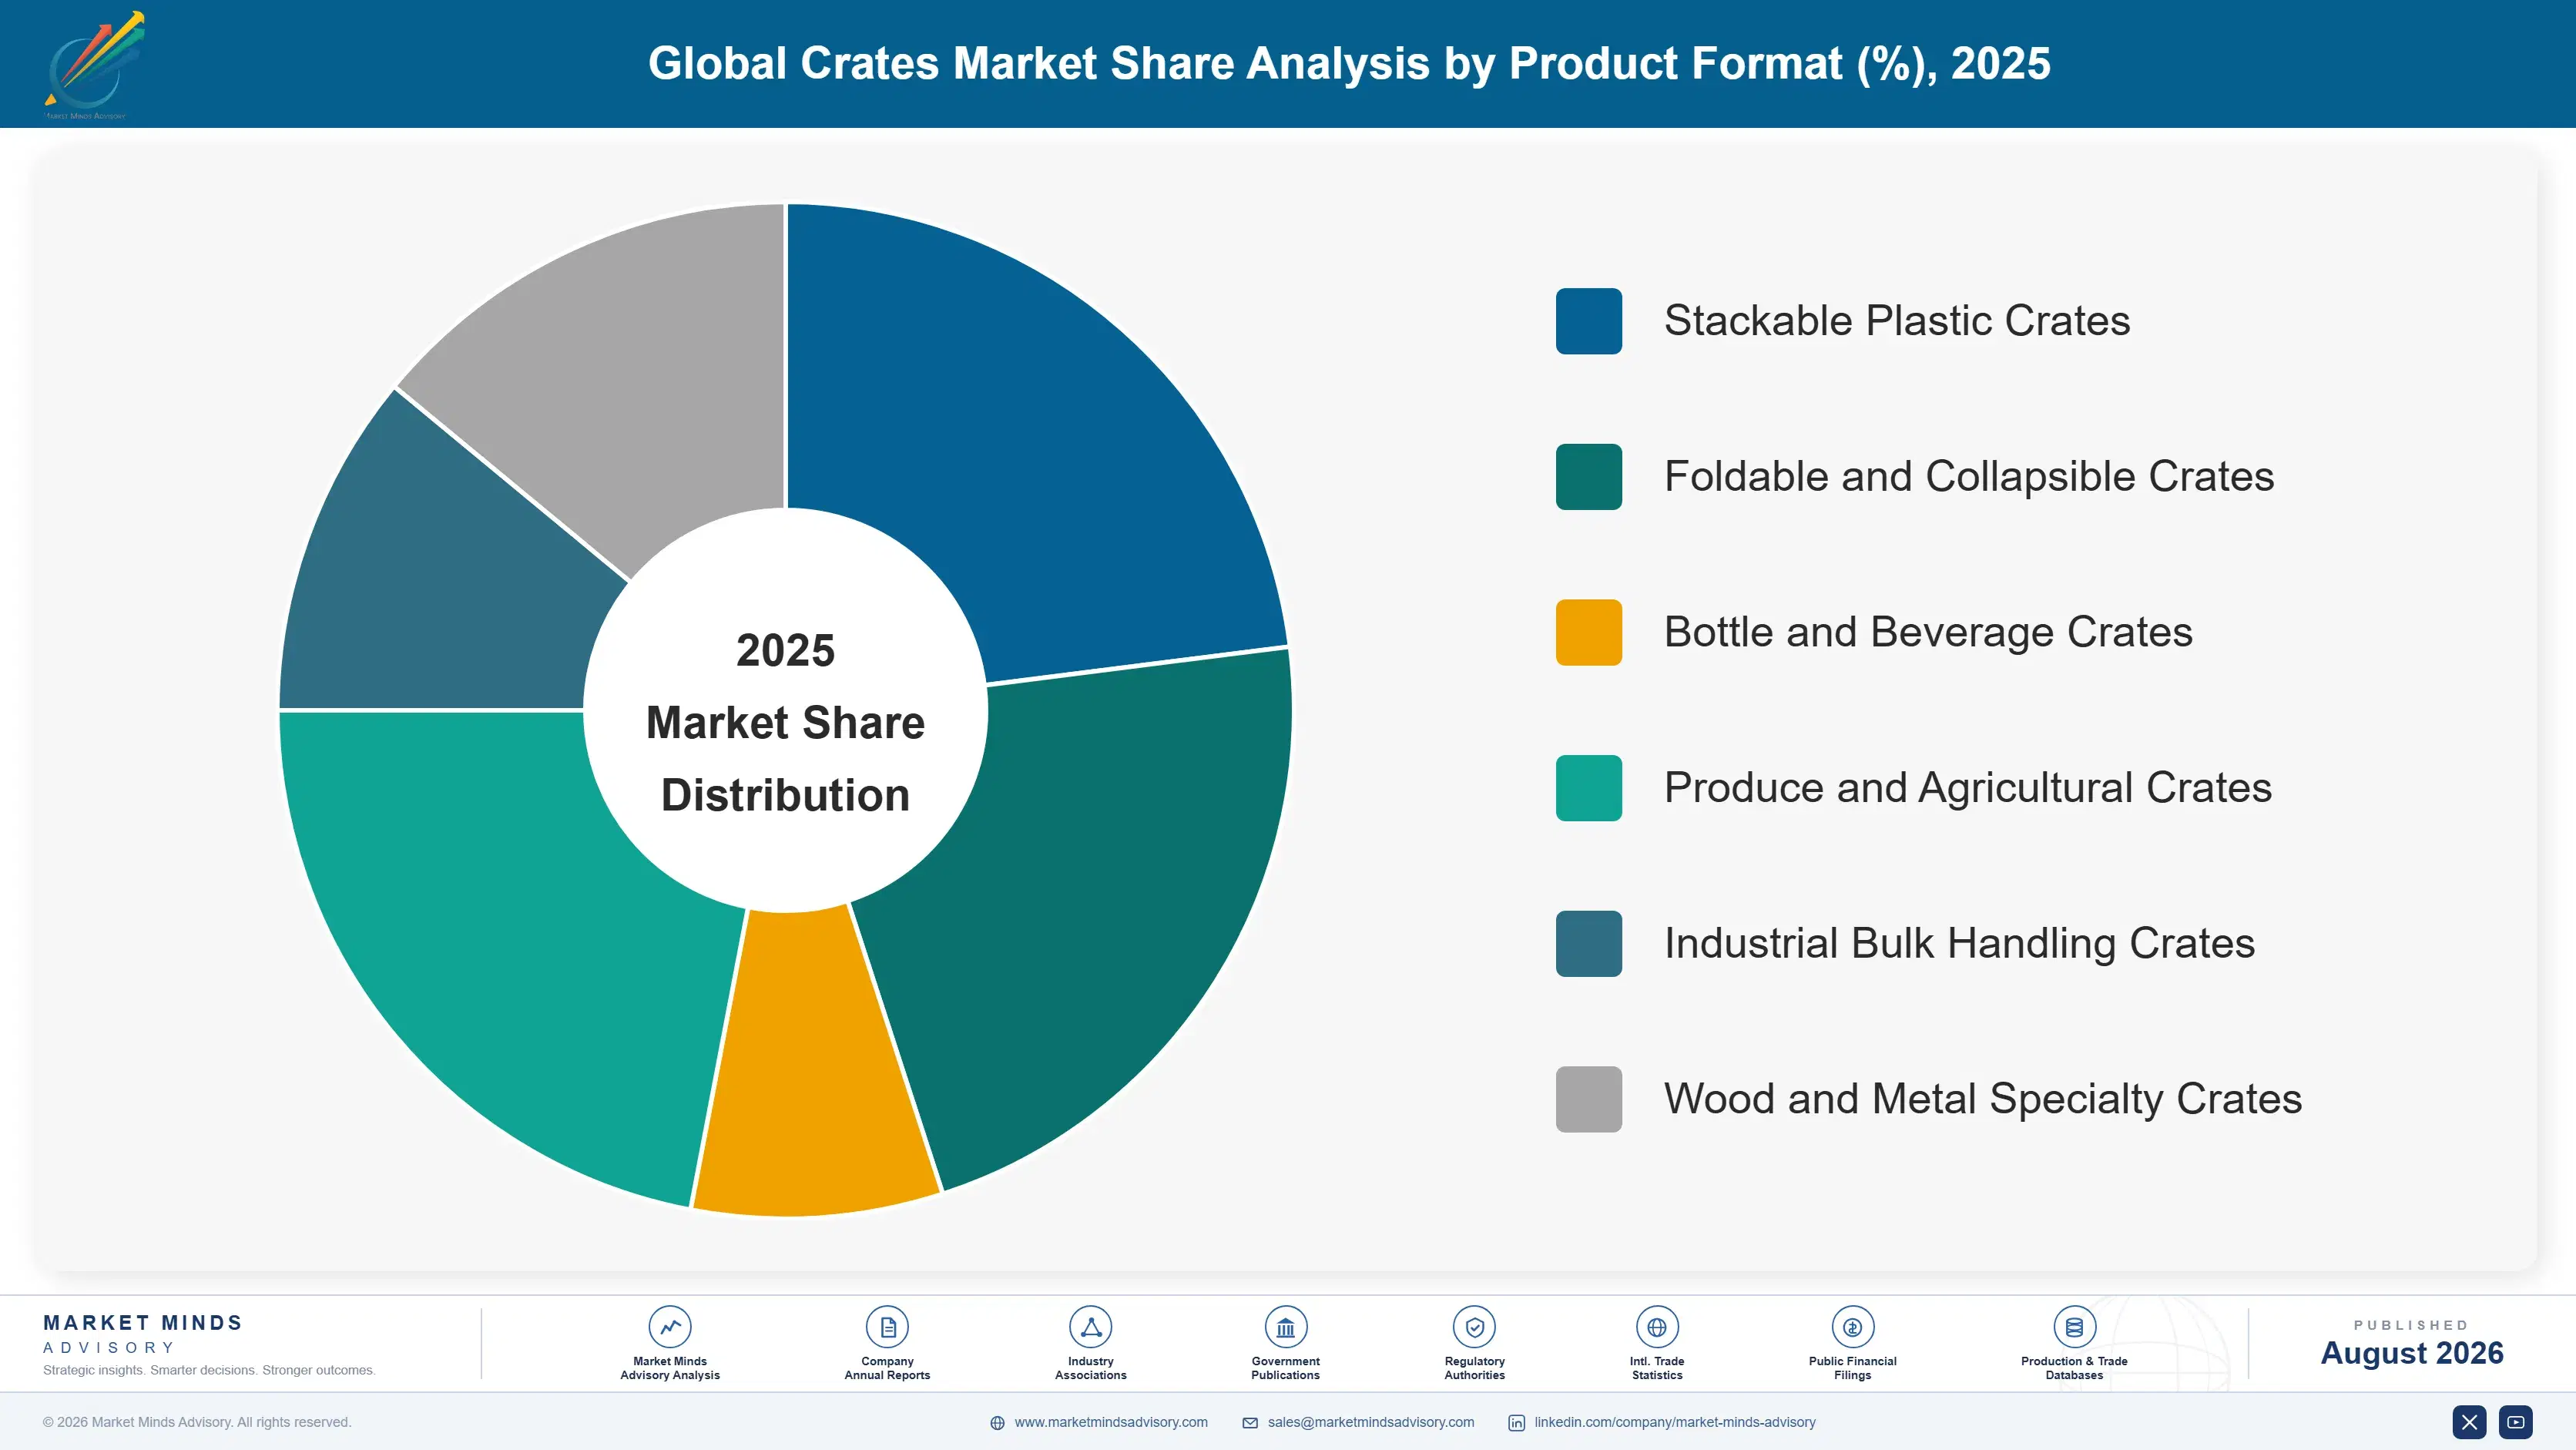2576x1450 pixels.
Task: Click the envelope icon beside sales email
Action: pyautogui.click(x=1250, y=1423)
